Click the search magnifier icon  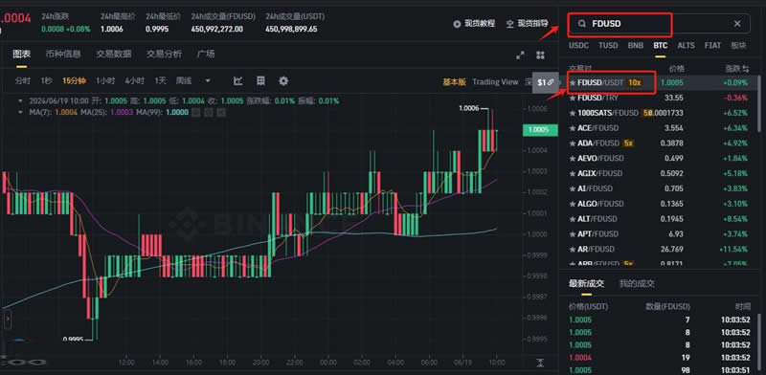(582, 23)
